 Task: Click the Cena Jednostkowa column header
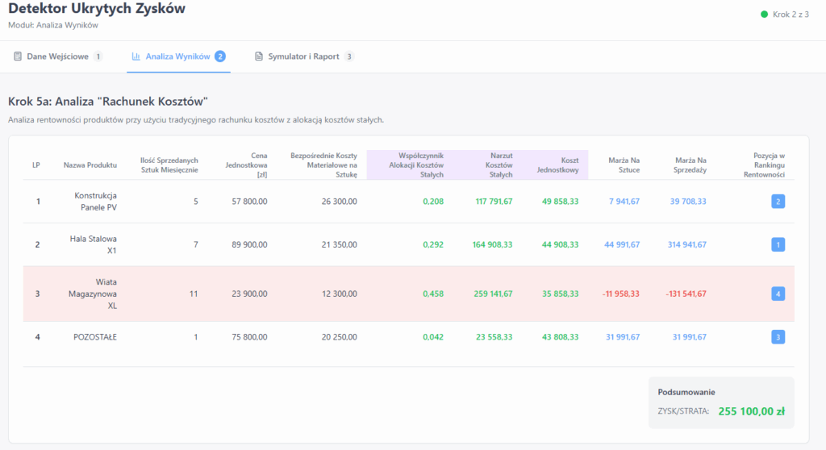(247, 165)
